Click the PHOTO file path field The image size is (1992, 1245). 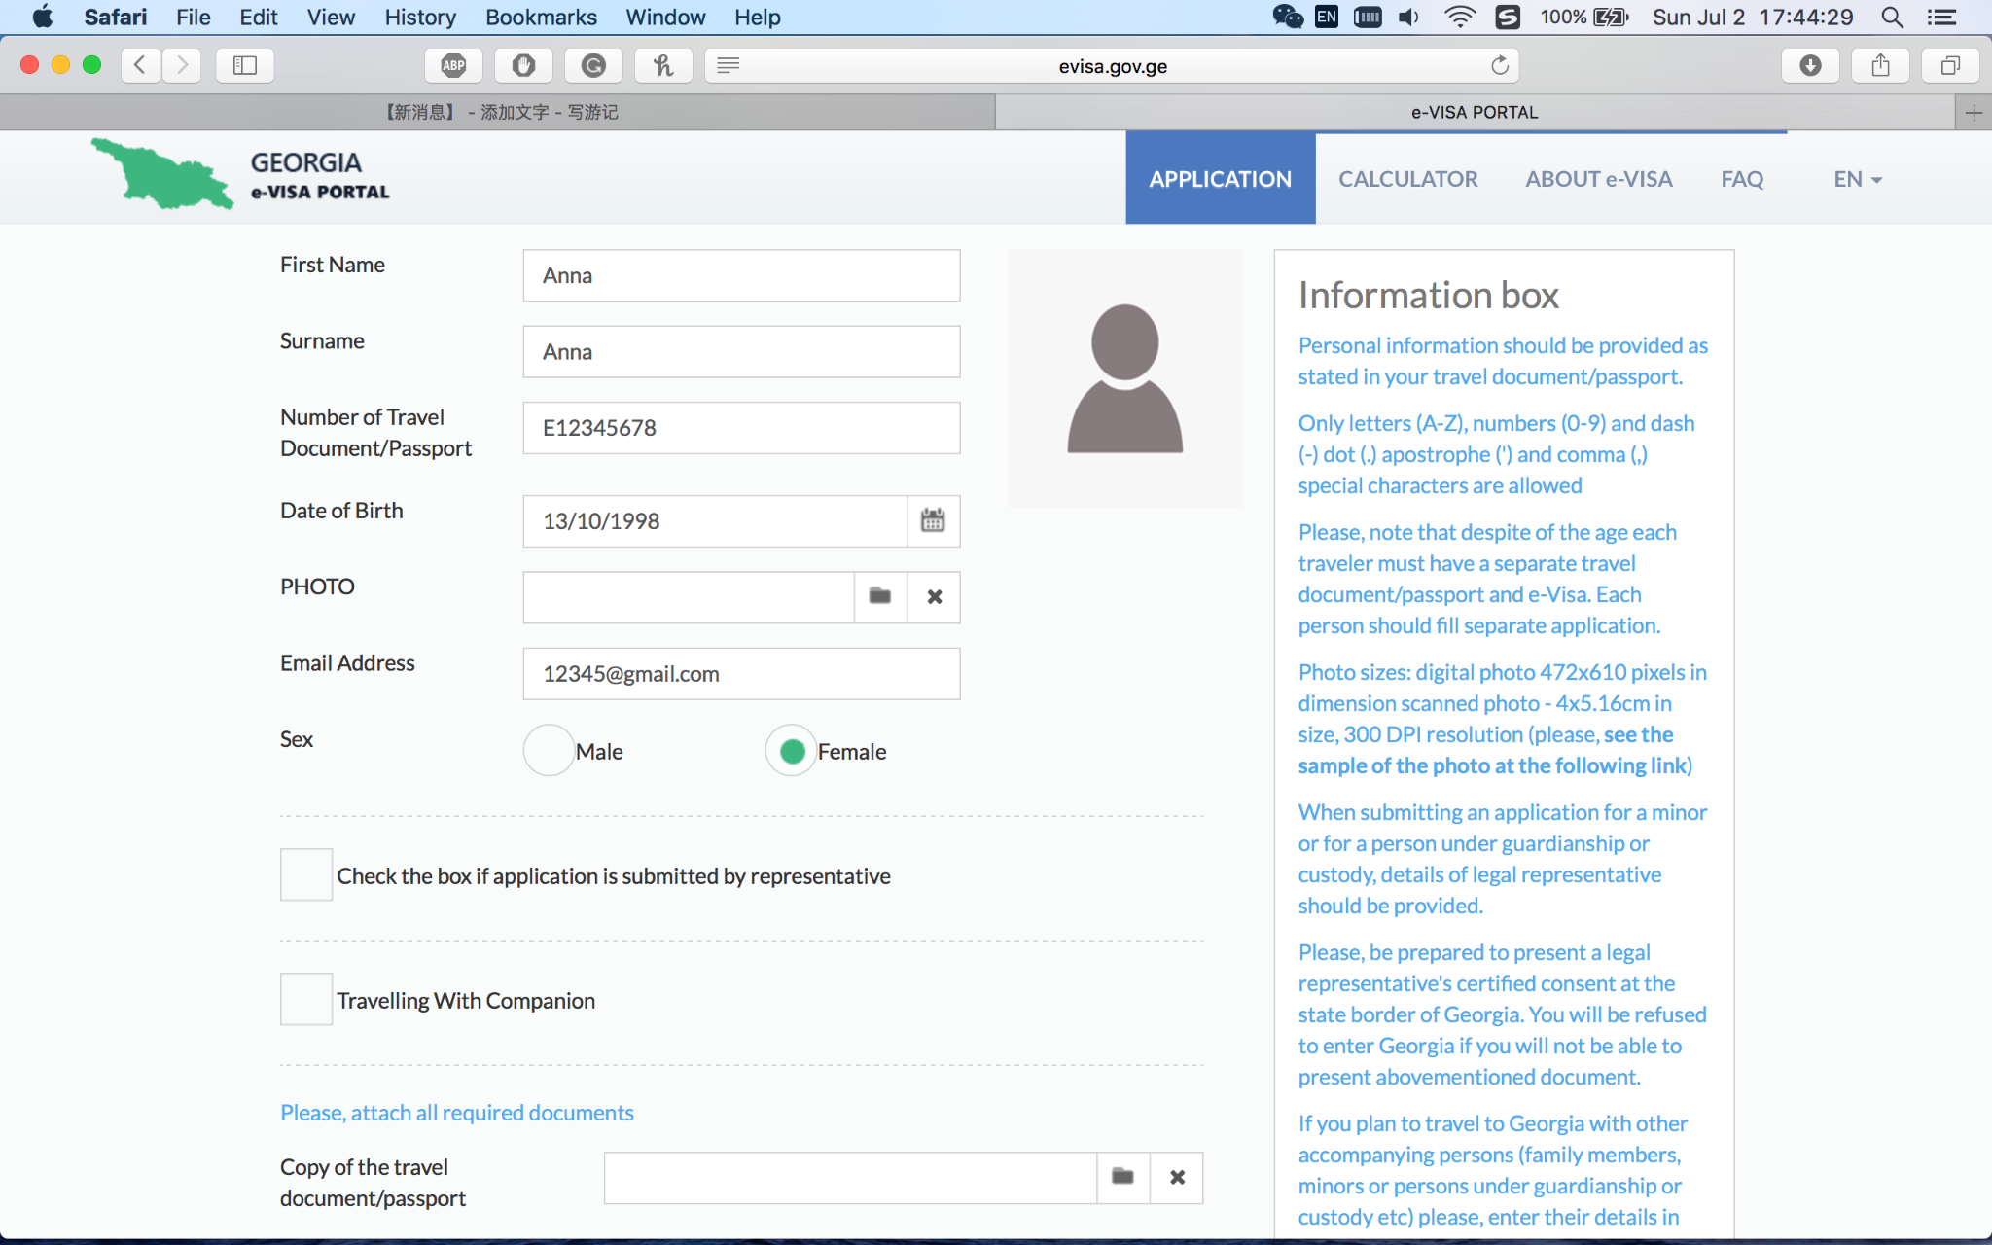[x=689, y=596]
